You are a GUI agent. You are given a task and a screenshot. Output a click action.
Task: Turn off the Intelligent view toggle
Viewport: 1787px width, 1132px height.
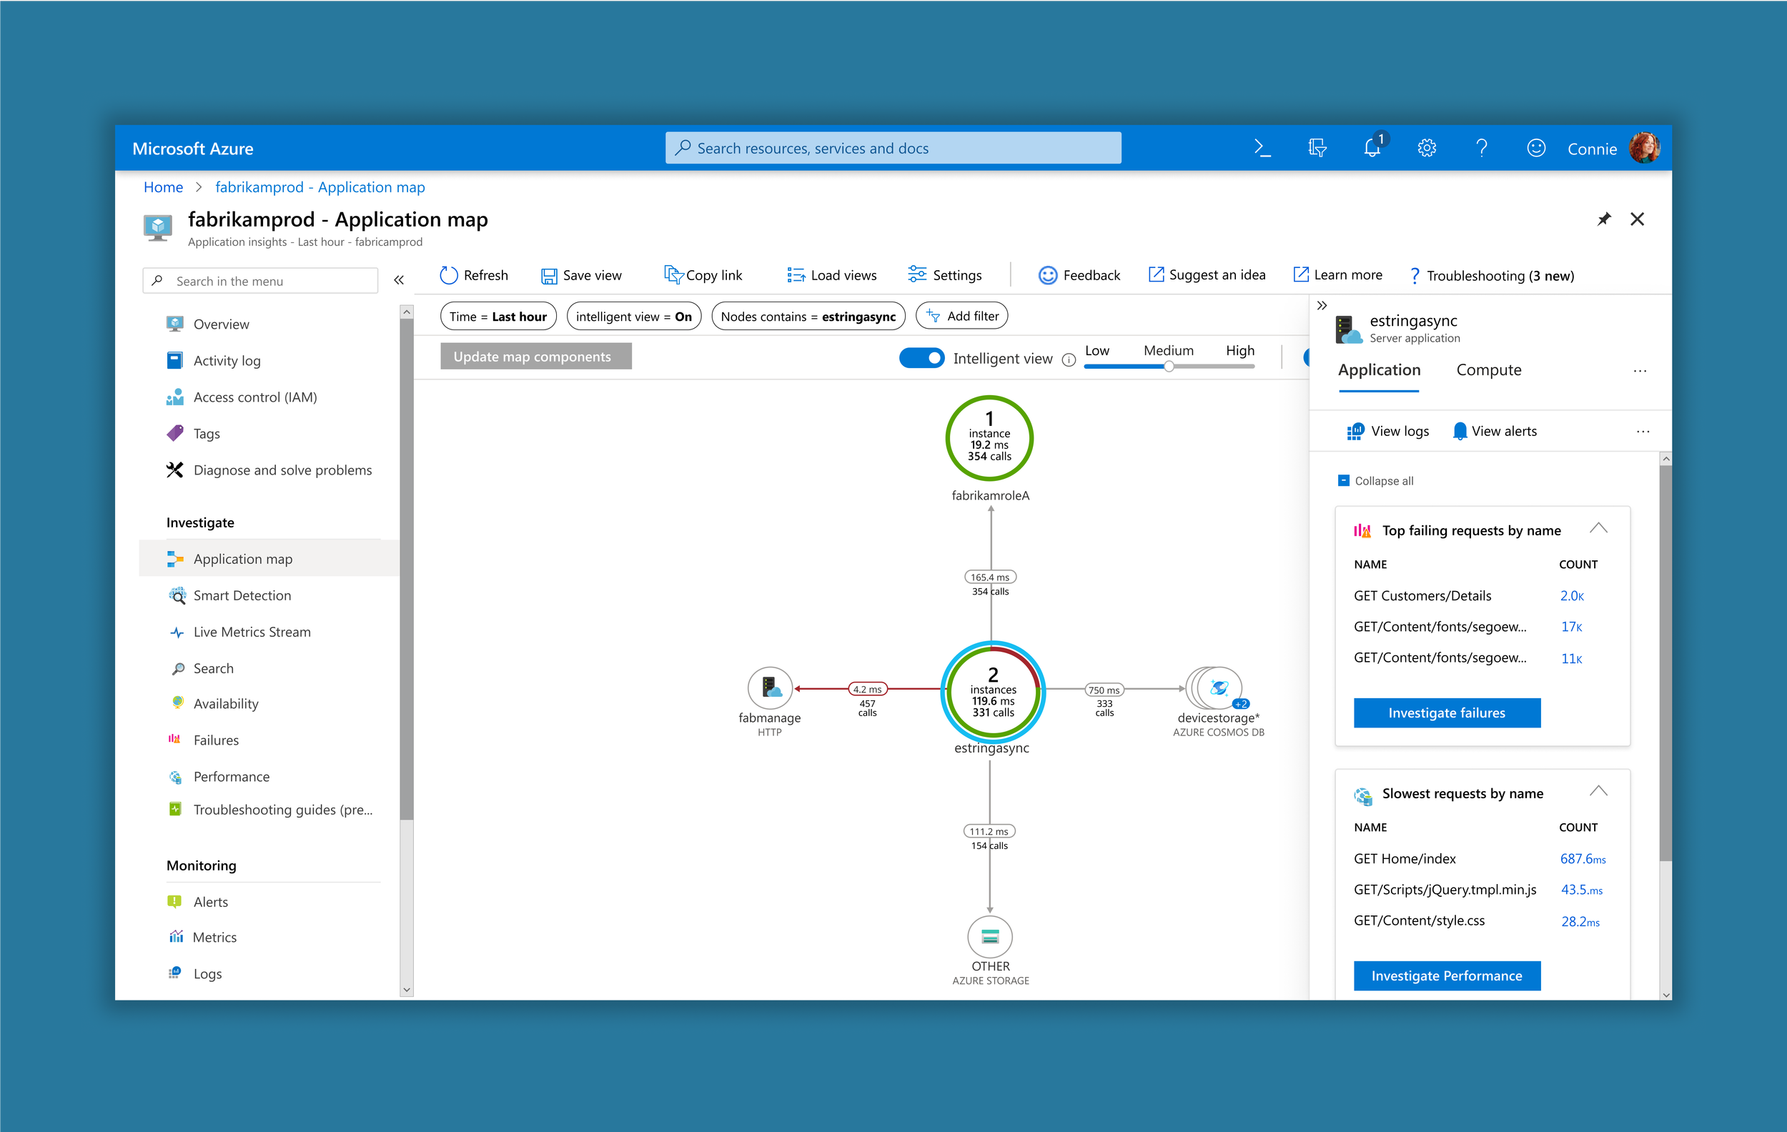click(x=921, y=358)
